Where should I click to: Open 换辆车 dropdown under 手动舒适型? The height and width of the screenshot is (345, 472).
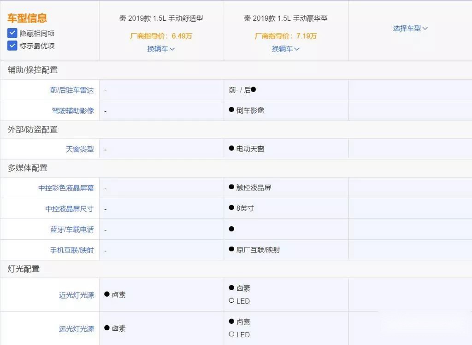(161, 49)
